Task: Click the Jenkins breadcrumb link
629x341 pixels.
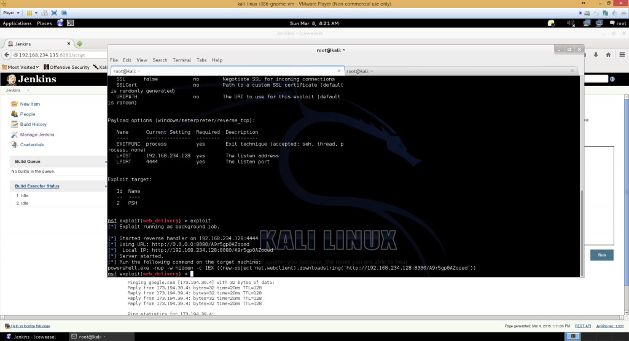Action: (x=13, y=90)
